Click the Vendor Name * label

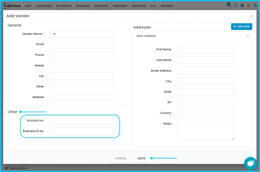coord(33,34)
